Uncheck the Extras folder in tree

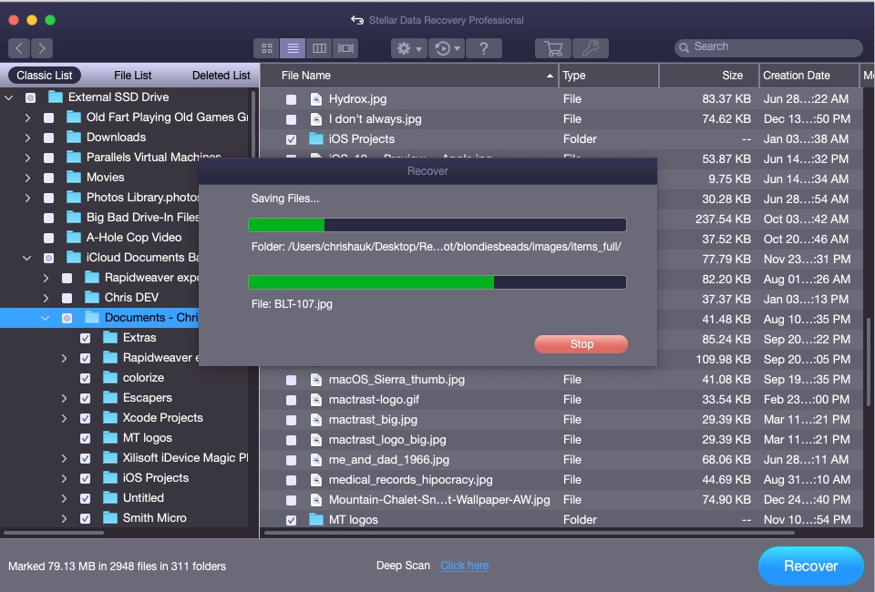click(86, 339)
